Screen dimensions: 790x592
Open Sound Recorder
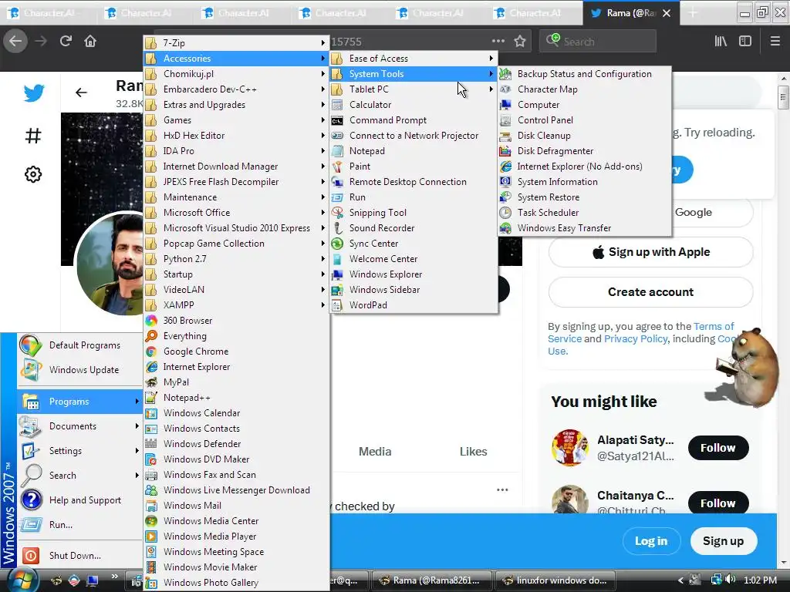click(x=414, y=228)
